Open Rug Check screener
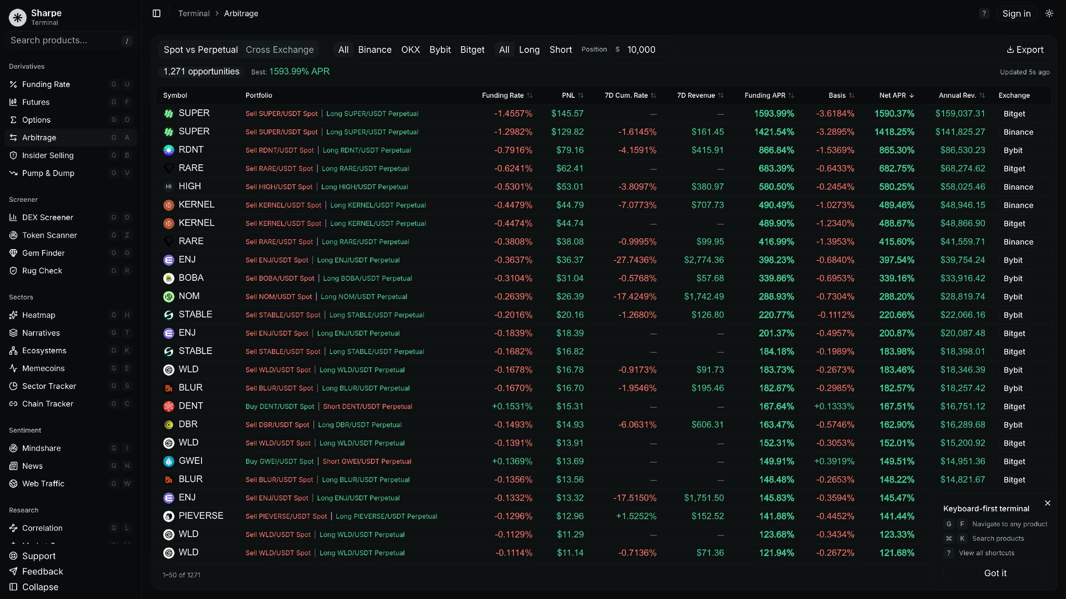This screenshot has height=599, width=1066. point(42,271)
